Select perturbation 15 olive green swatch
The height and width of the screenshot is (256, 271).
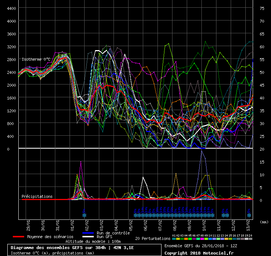[230, 239]
